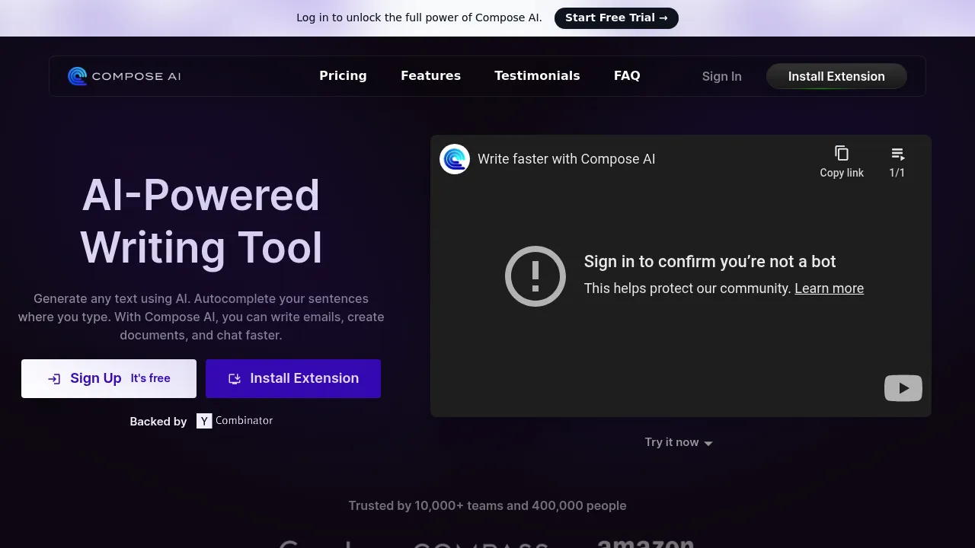Open YouTube via the video's logo icon
This screenshot has width=975, height=548.
(903, 388)
